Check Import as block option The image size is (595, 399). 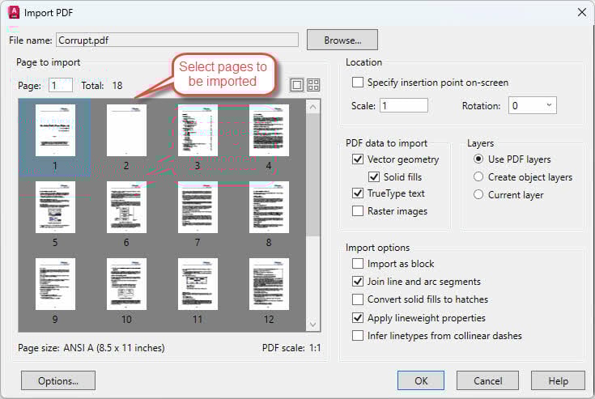358,264
